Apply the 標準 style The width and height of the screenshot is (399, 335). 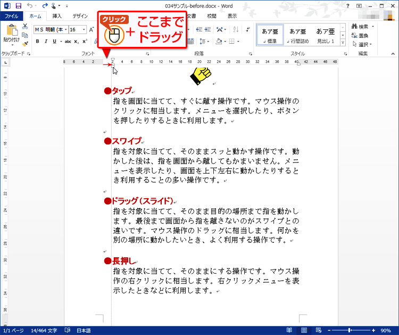pyautogui.click(x=270, y=35)
